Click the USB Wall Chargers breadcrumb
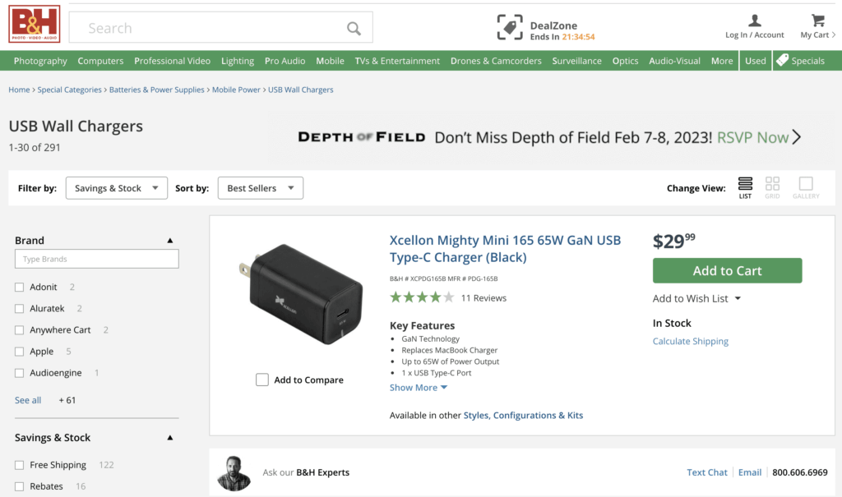 (301, 90)
